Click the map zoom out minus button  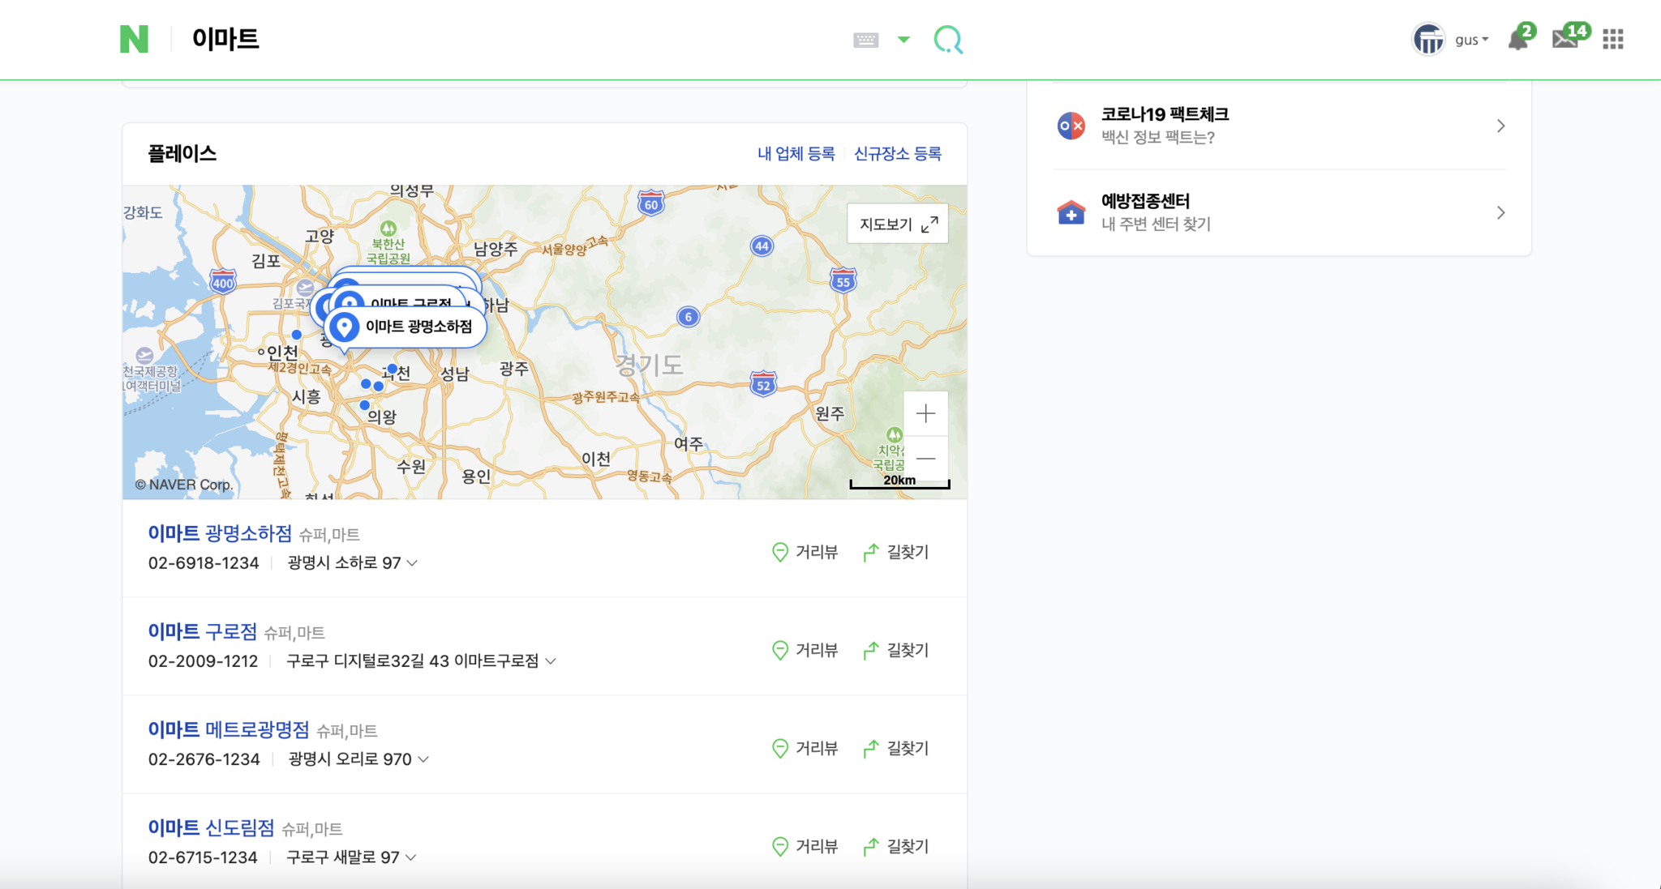925,459
